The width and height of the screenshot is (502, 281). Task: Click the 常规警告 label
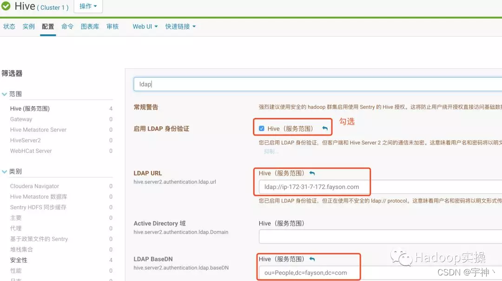point(146,107)
